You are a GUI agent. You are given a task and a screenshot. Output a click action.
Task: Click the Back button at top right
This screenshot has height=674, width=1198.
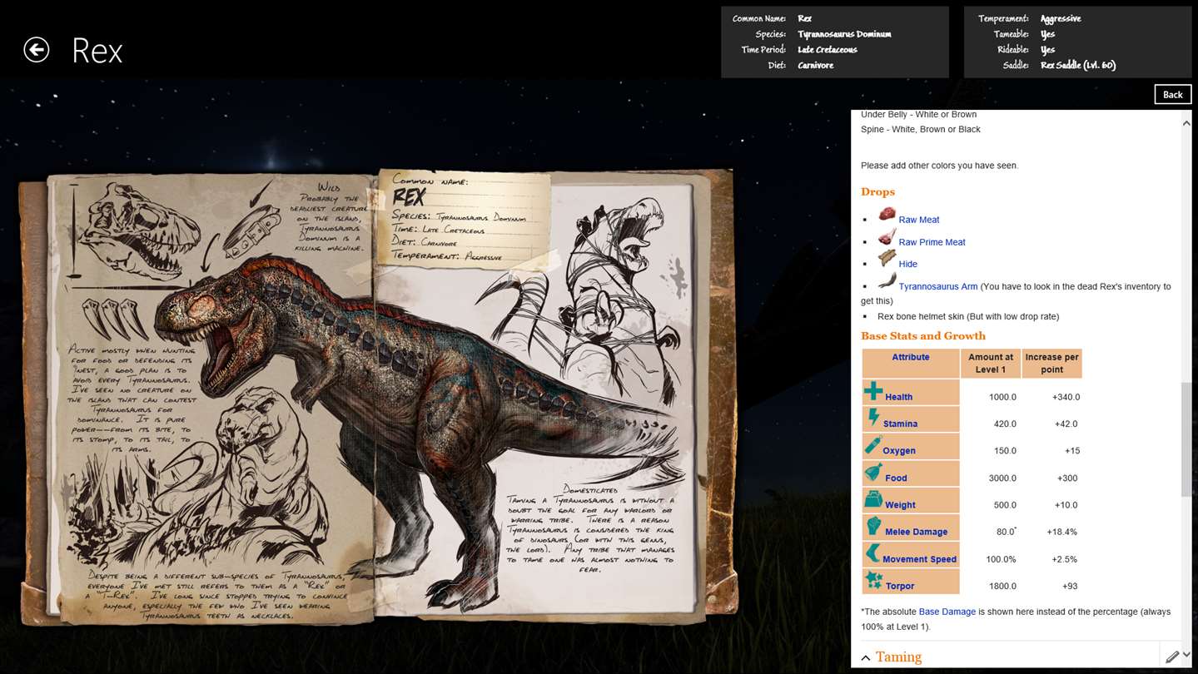tap(1172, 94)
